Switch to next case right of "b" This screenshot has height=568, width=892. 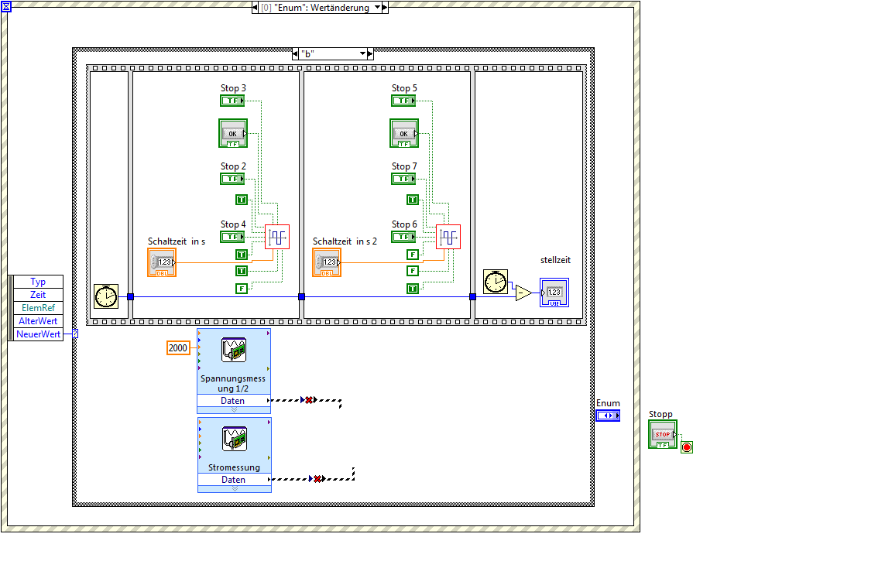point(370,54)
